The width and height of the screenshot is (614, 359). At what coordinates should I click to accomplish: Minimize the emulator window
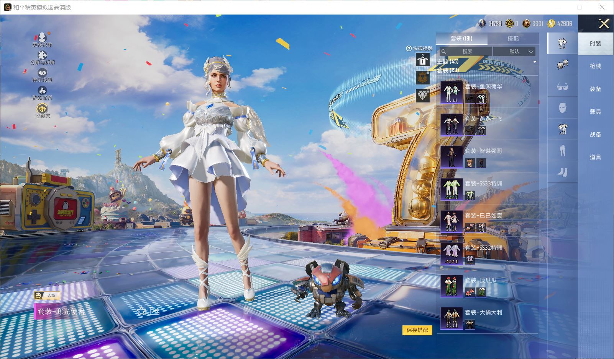(558, 7)
